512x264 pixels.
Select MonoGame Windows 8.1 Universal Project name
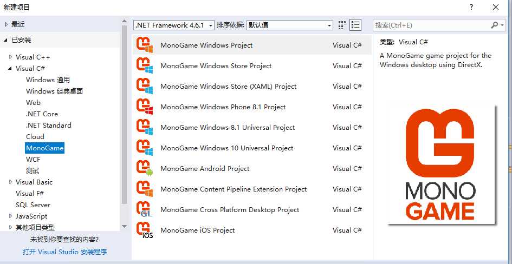(228, 128)
